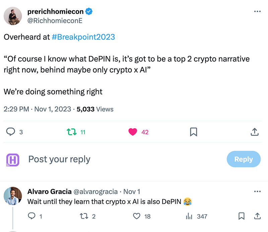The height and width of the screenshot is (232, 268).
Task: Open Alvaro Gracia's profile avatar
Action: (13, 196)
